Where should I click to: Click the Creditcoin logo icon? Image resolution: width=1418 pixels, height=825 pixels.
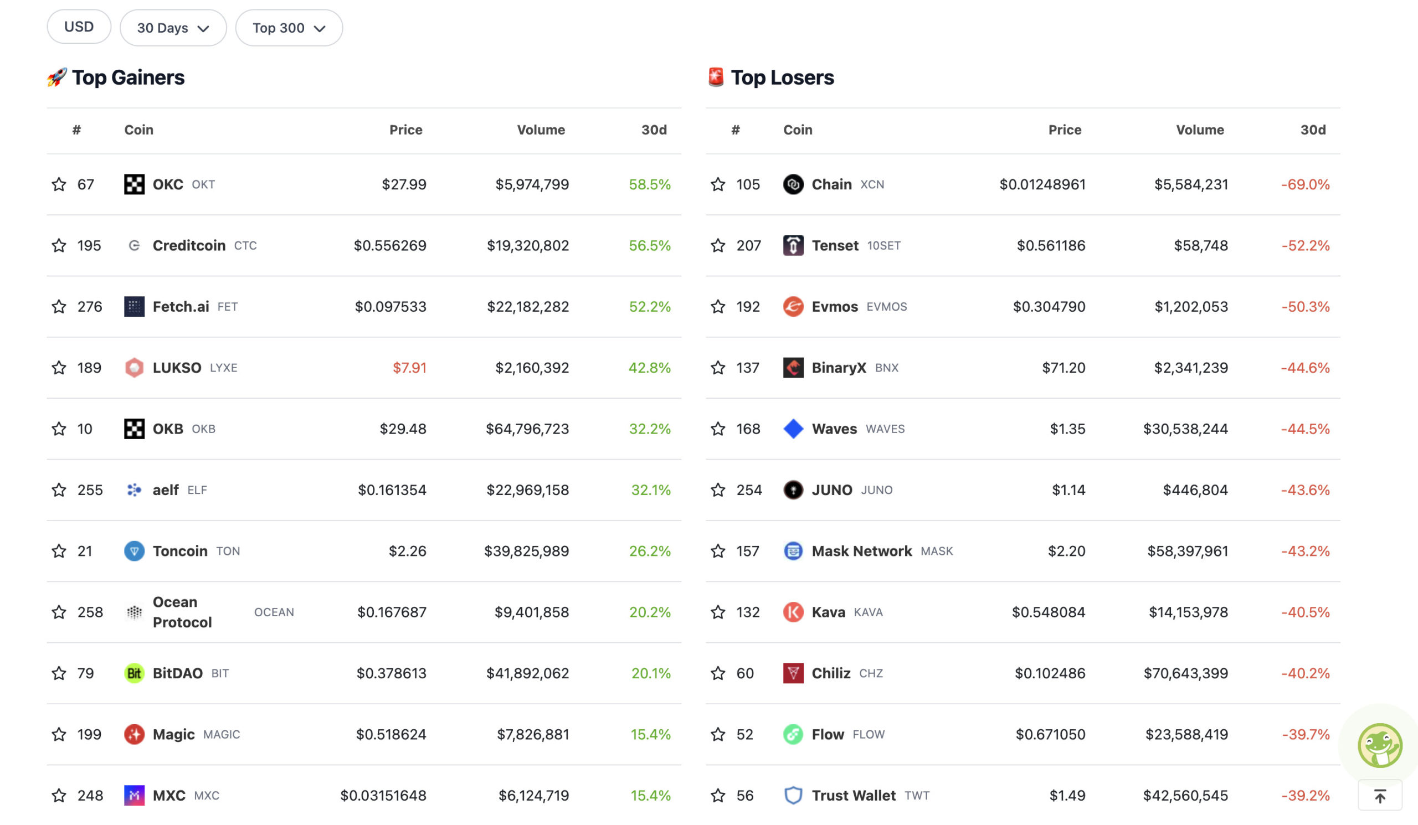point(134,245)
